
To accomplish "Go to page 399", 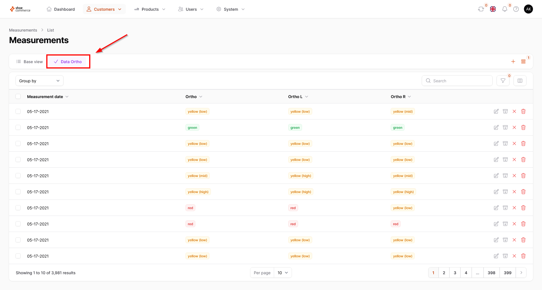I will pyautogui.click(x=508, y=273).
